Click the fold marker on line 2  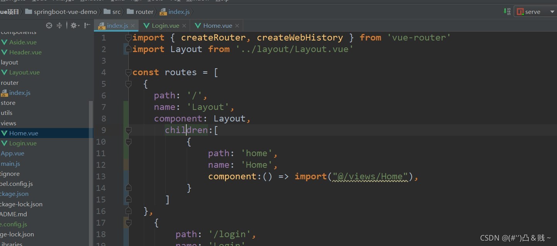point(128,49)
